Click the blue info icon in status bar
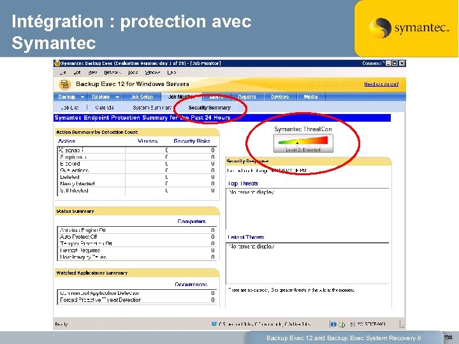Viewport: 459px width, 344px height. (x=333, y=324)
